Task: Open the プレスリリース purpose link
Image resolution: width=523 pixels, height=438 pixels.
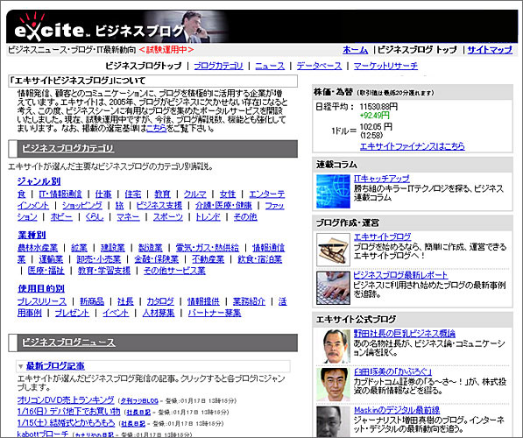Action: (42, 301)
